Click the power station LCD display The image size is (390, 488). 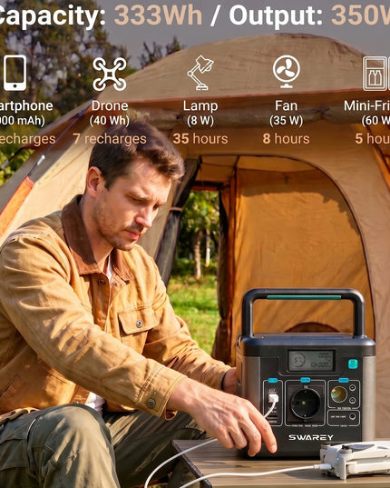(311, 361)
